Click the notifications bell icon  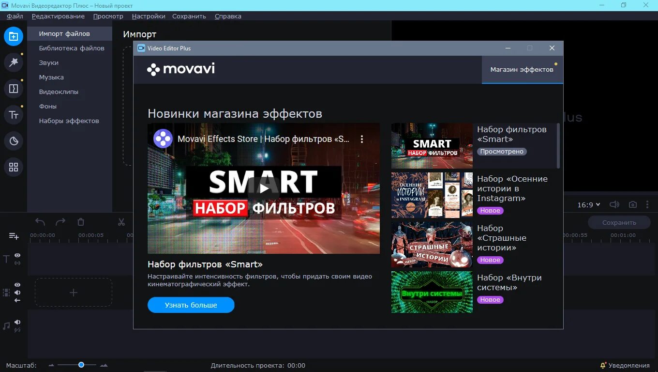click(603, 365)
